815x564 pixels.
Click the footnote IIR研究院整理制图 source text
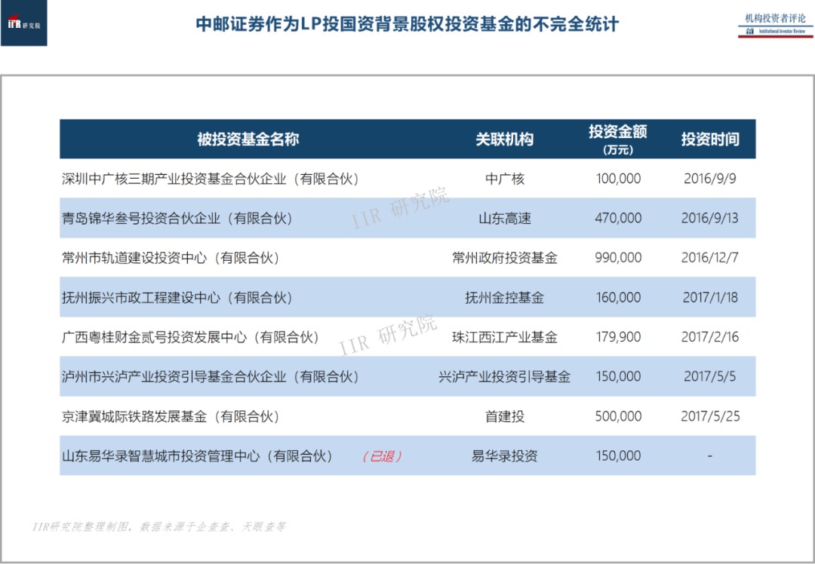click(x=158, y=526)
